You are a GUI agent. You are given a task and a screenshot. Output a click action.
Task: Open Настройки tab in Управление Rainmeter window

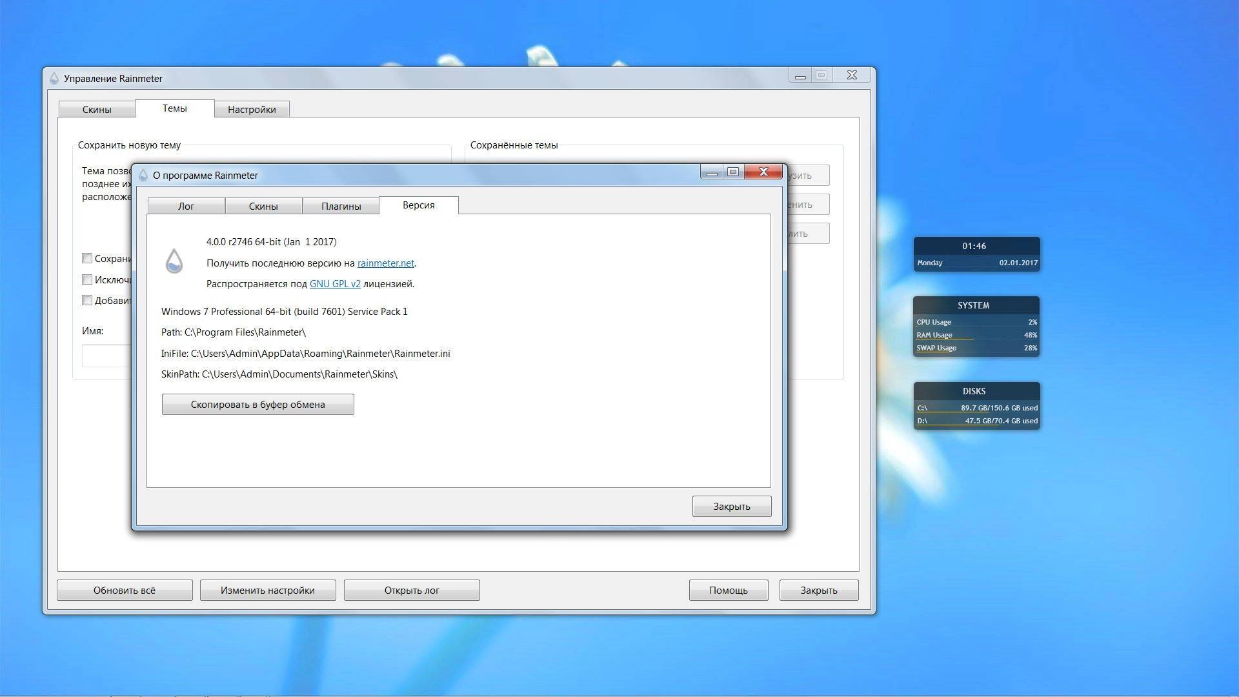[252, 109]
